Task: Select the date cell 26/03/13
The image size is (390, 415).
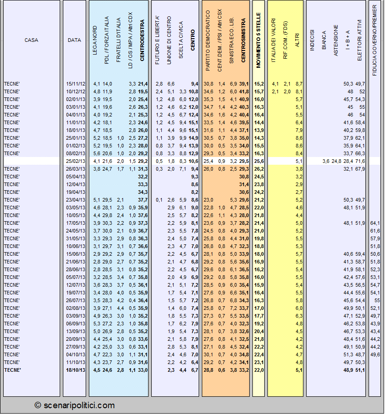Action: [x=76, y=168]
